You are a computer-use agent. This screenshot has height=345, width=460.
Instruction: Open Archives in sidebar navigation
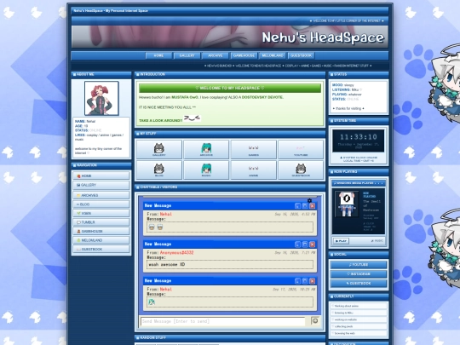point(101,195)
